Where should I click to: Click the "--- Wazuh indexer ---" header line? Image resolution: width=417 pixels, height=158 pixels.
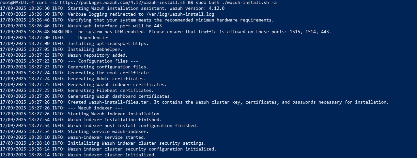pos(95,108)
